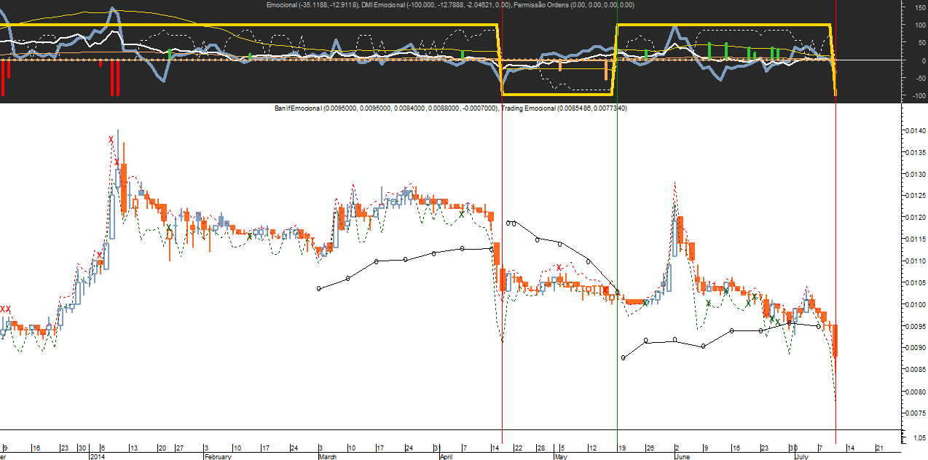Click the 'Permissão Ordens' indicator label

(541, 5)
